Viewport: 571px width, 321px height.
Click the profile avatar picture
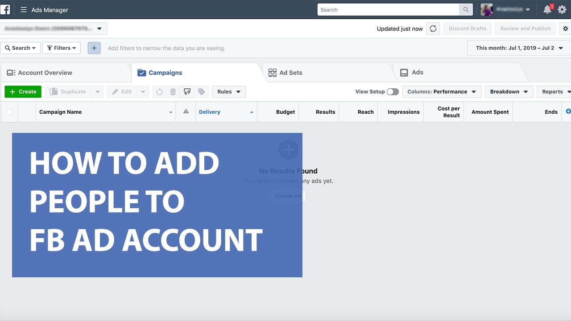click(487, 9)
